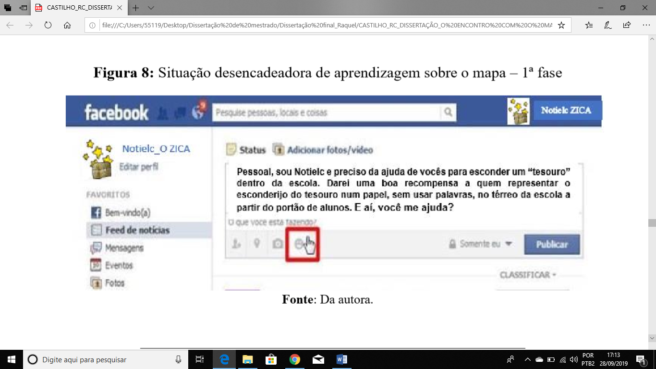
Task: Click the add location pin icon
Action: pyautogui.click(x=257, y=244)
